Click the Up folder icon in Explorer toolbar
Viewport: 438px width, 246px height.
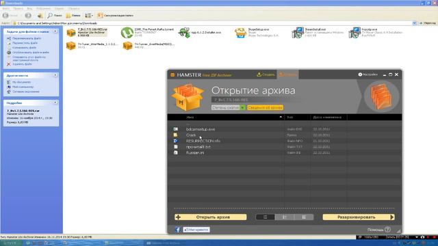pyautogui.click(x=40, y=16)
